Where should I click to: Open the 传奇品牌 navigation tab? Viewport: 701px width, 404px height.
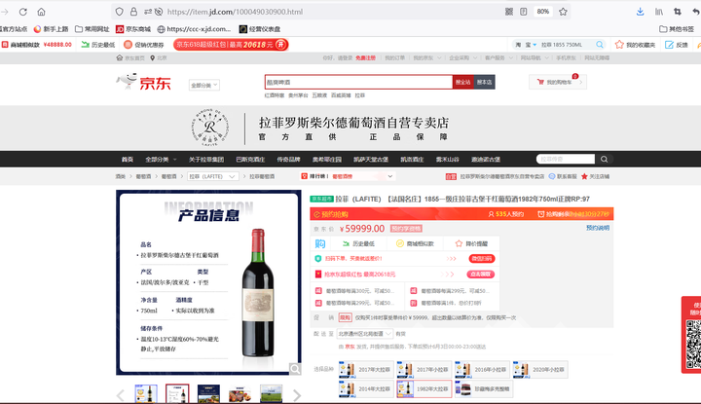tap(288, 159)
